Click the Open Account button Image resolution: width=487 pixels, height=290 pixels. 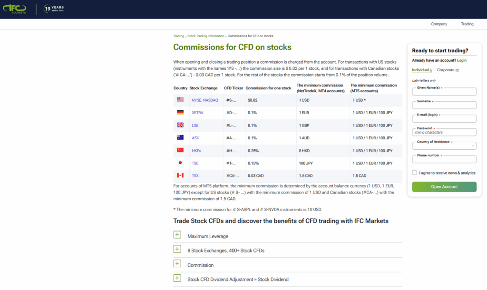click(x=444, y=187)
